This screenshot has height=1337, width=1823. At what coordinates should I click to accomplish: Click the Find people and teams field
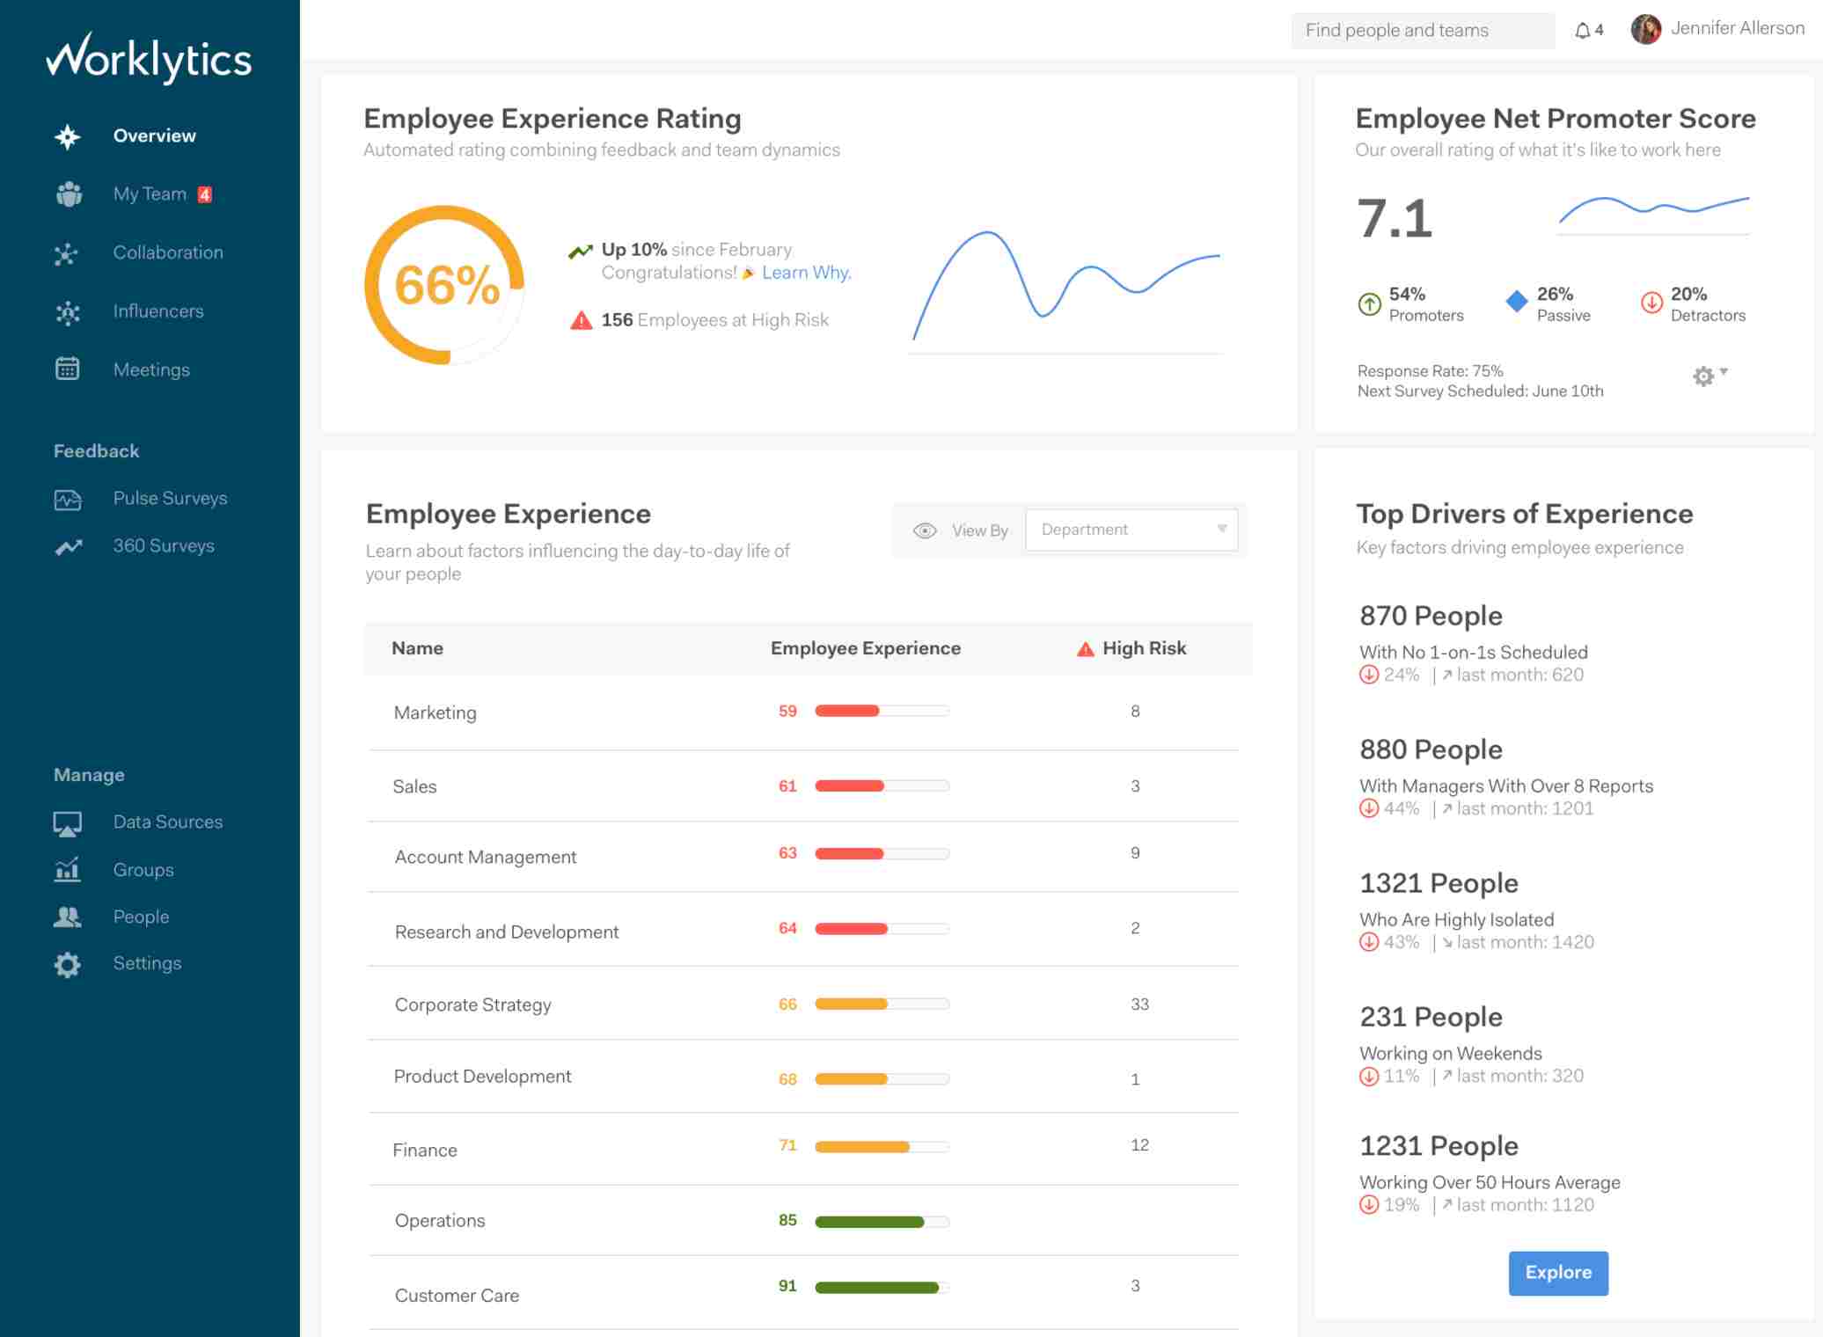click(1422, 31)
